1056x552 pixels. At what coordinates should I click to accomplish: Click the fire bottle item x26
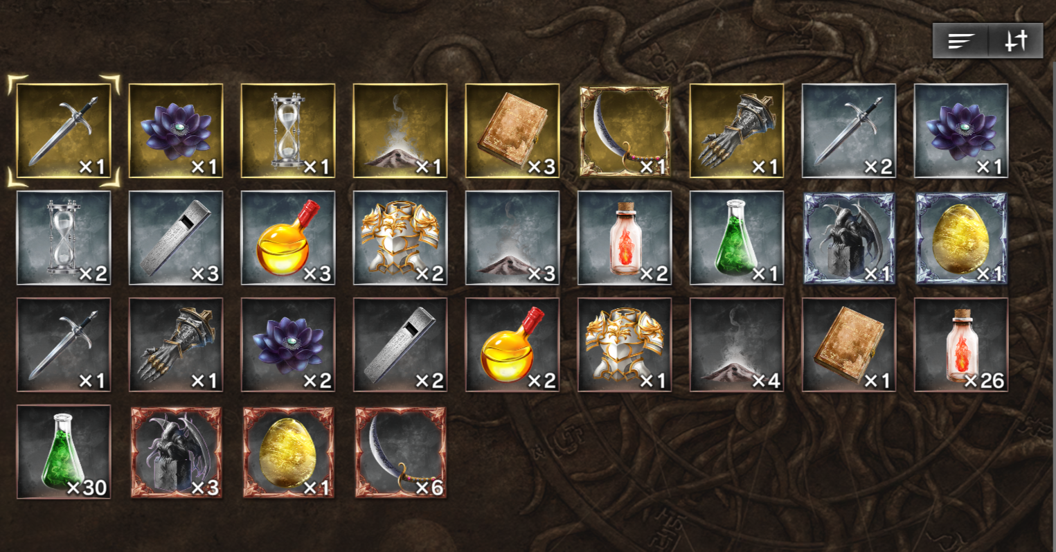[x=961, y=345]
